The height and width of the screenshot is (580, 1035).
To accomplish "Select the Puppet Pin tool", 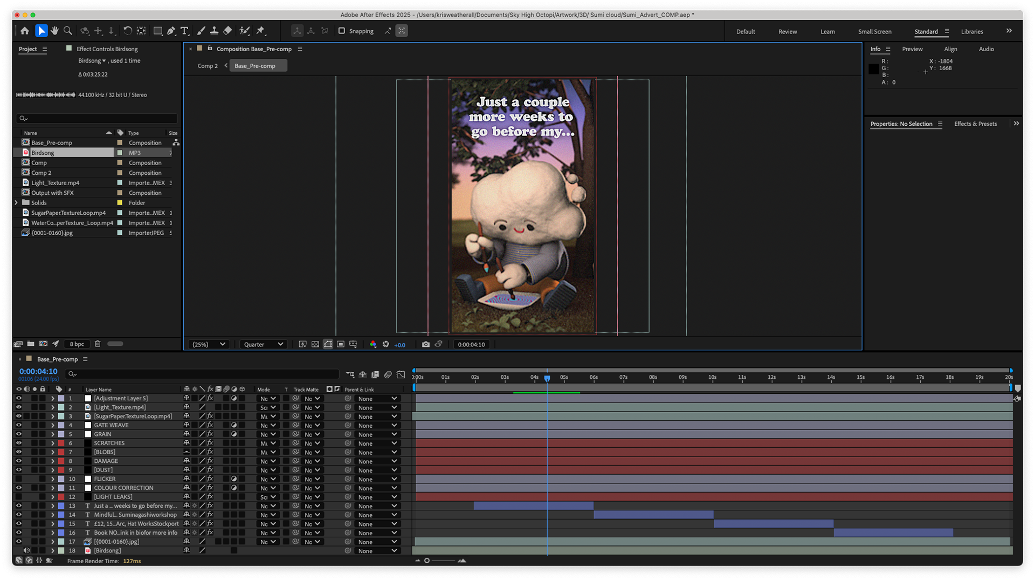I will tap(261, 31).
